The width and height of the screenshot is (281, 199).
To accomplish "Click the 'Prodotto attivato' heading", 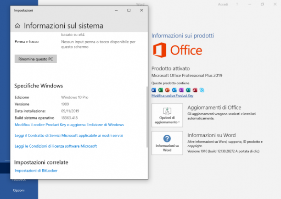I will pyautogui.click(x=171, y=68).
